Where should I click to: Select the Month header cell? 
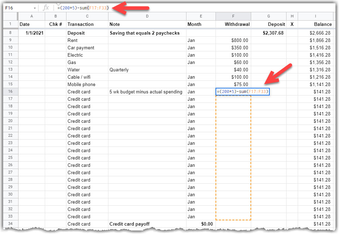pos(200,24)
